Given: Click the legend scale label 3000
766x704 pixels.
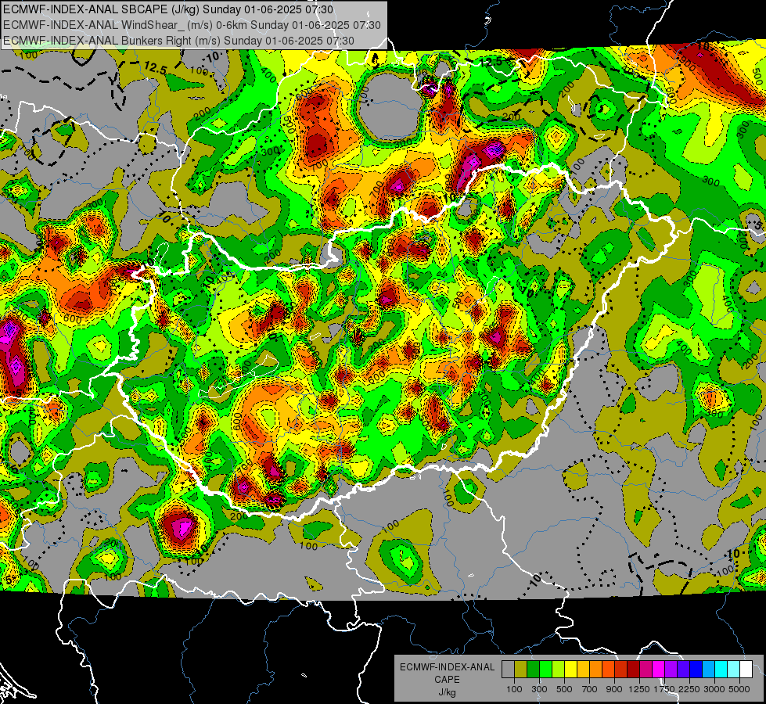Looking at the screenshot, I should [714, 689].
